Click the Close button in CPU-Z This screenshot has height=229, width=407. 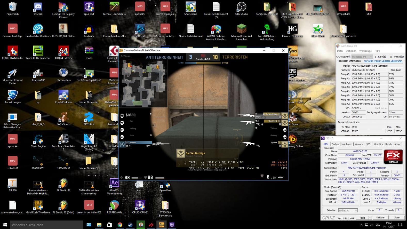[396, 218]
